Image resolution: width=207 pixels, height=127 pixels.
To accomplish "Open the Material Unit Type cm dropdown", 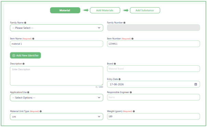I will (x=56, y=117).
